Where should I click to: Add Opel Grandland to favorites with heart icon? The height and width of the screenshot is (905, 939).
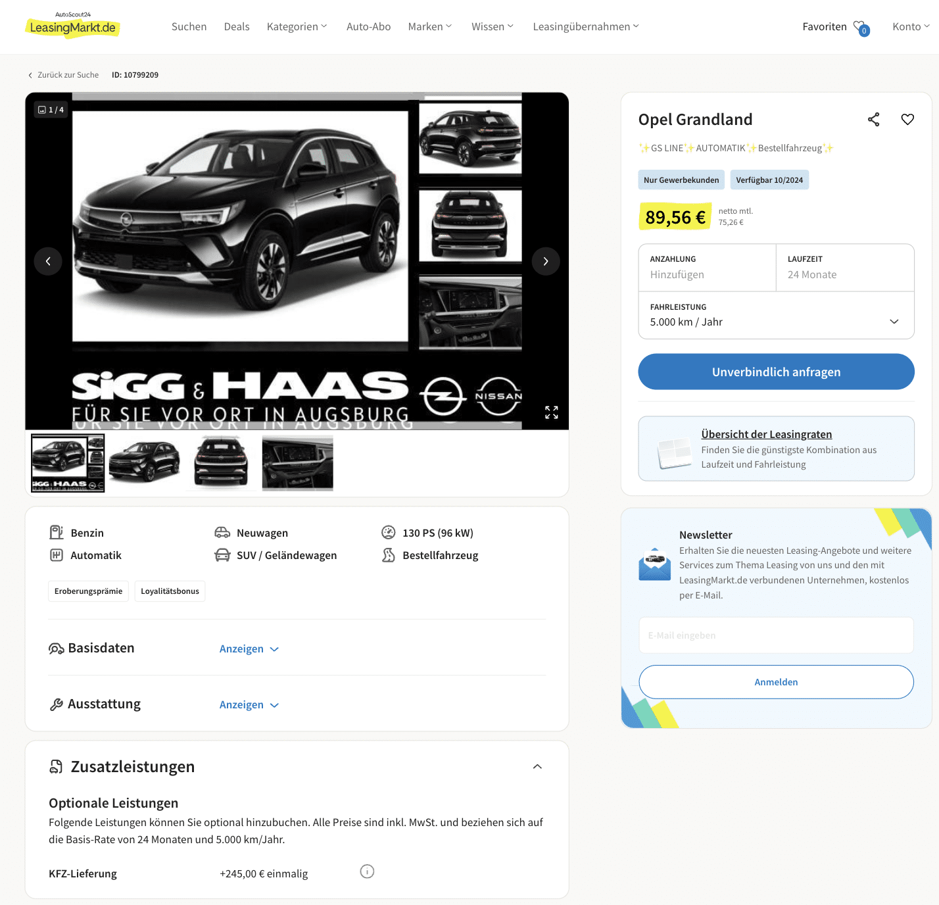[907, 120]
